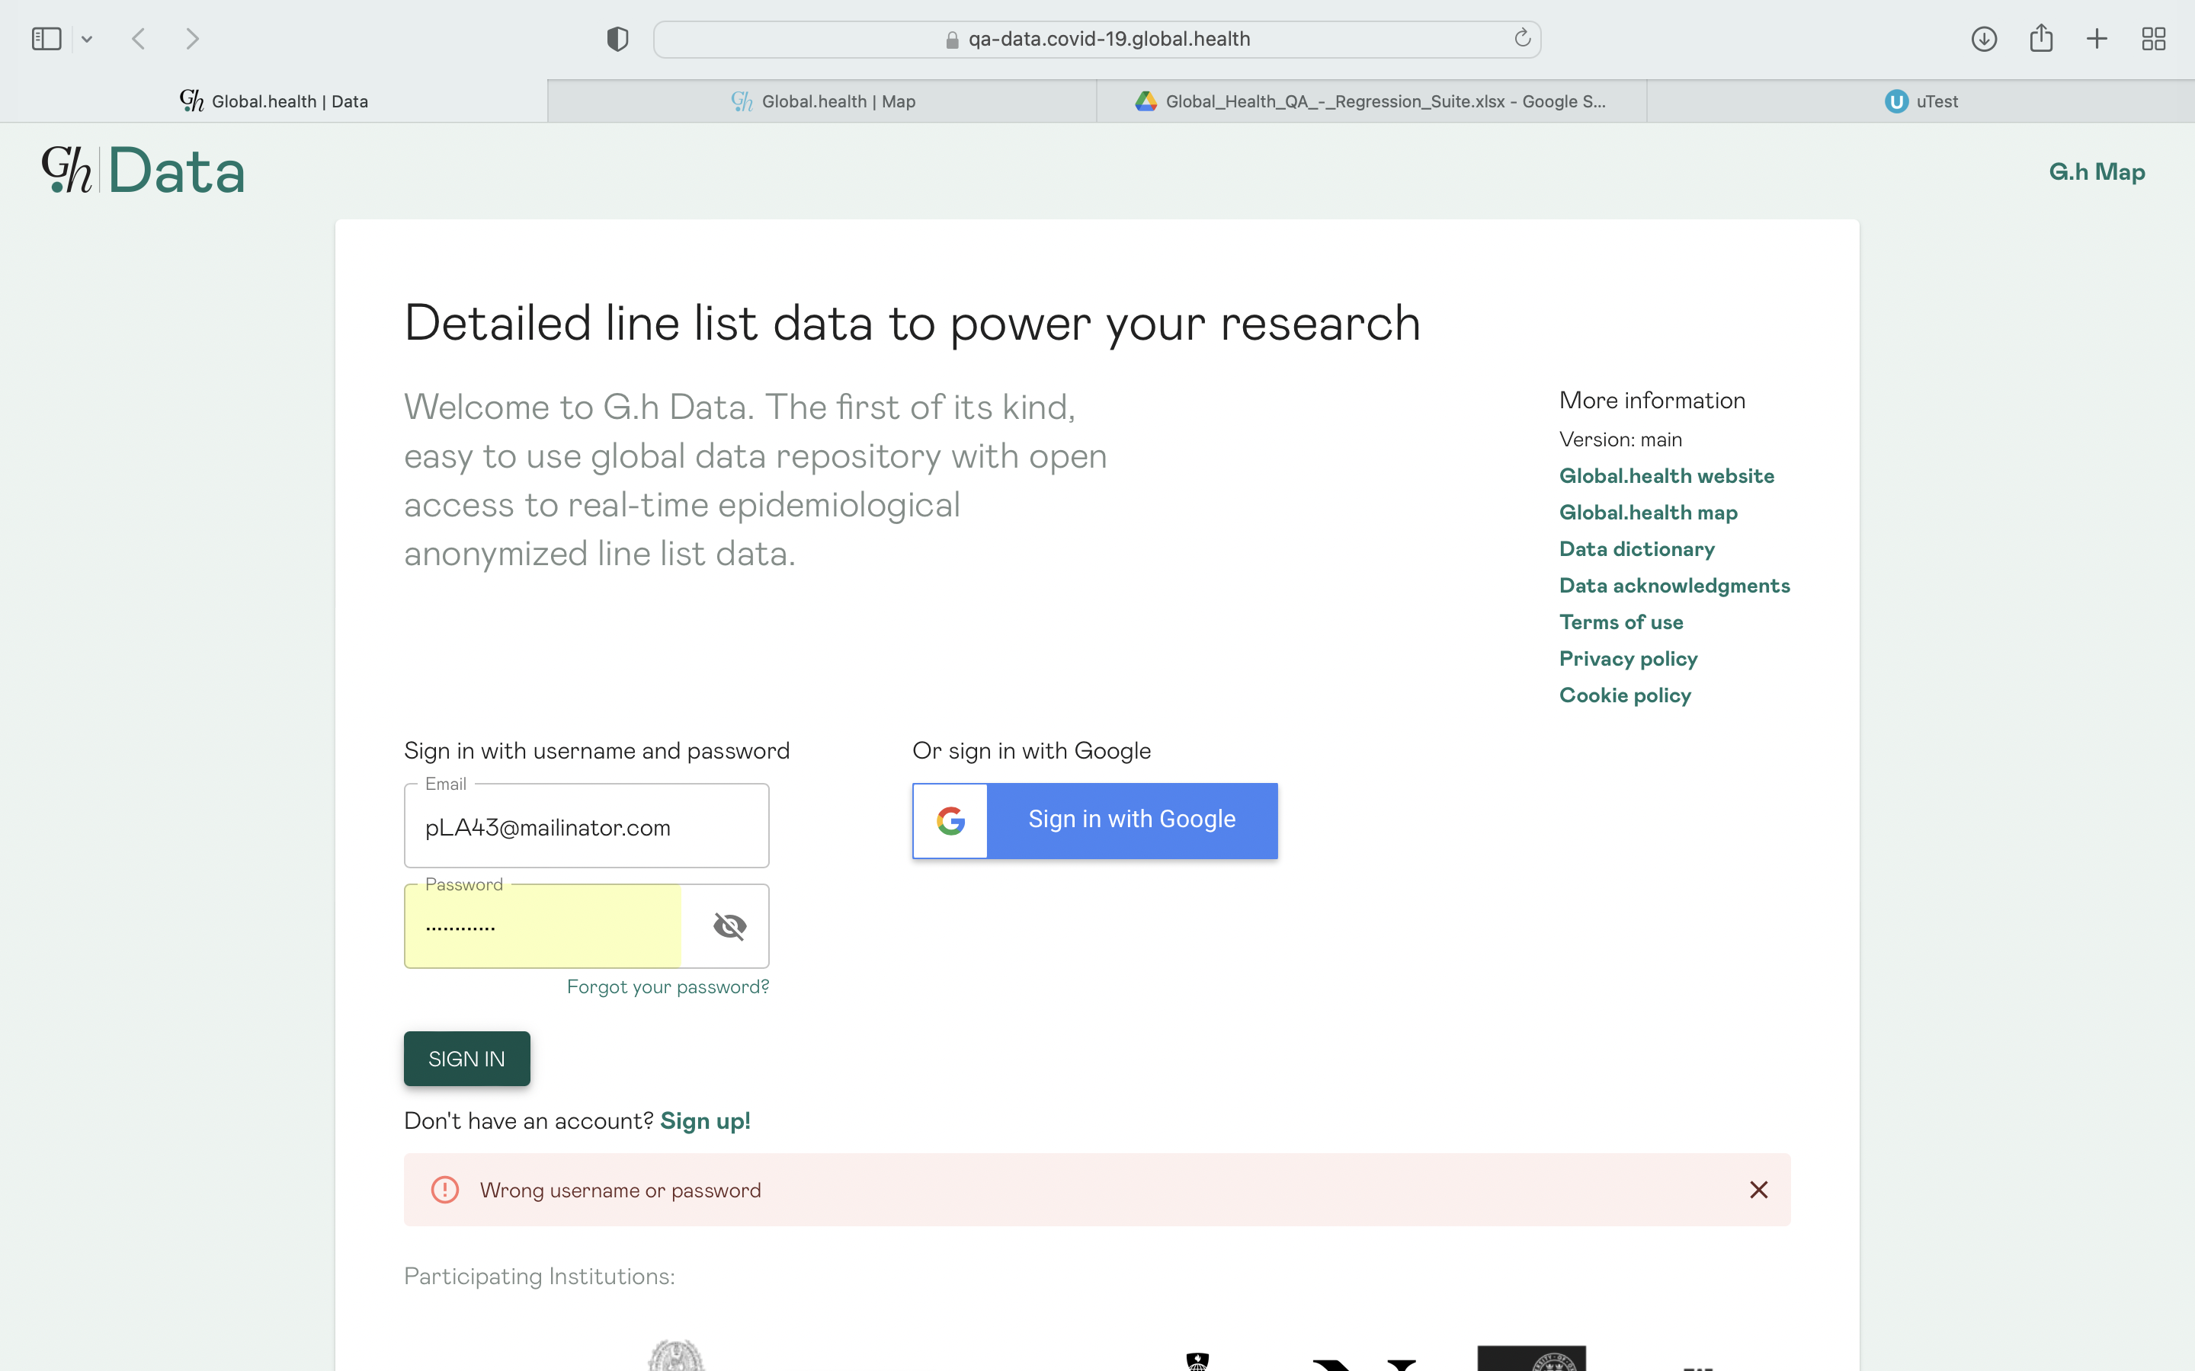Show the tab overview grid icon

click(x=2153, y=39)
